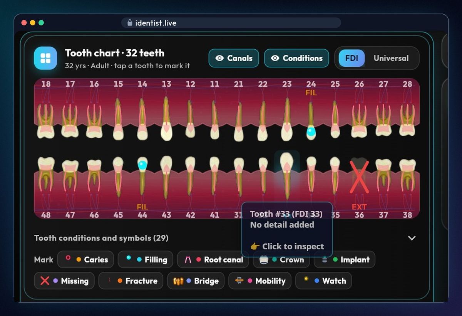Screen dimensions: 462x316
Task: Click the green macOS window button
Action: (x=41, y=23)
